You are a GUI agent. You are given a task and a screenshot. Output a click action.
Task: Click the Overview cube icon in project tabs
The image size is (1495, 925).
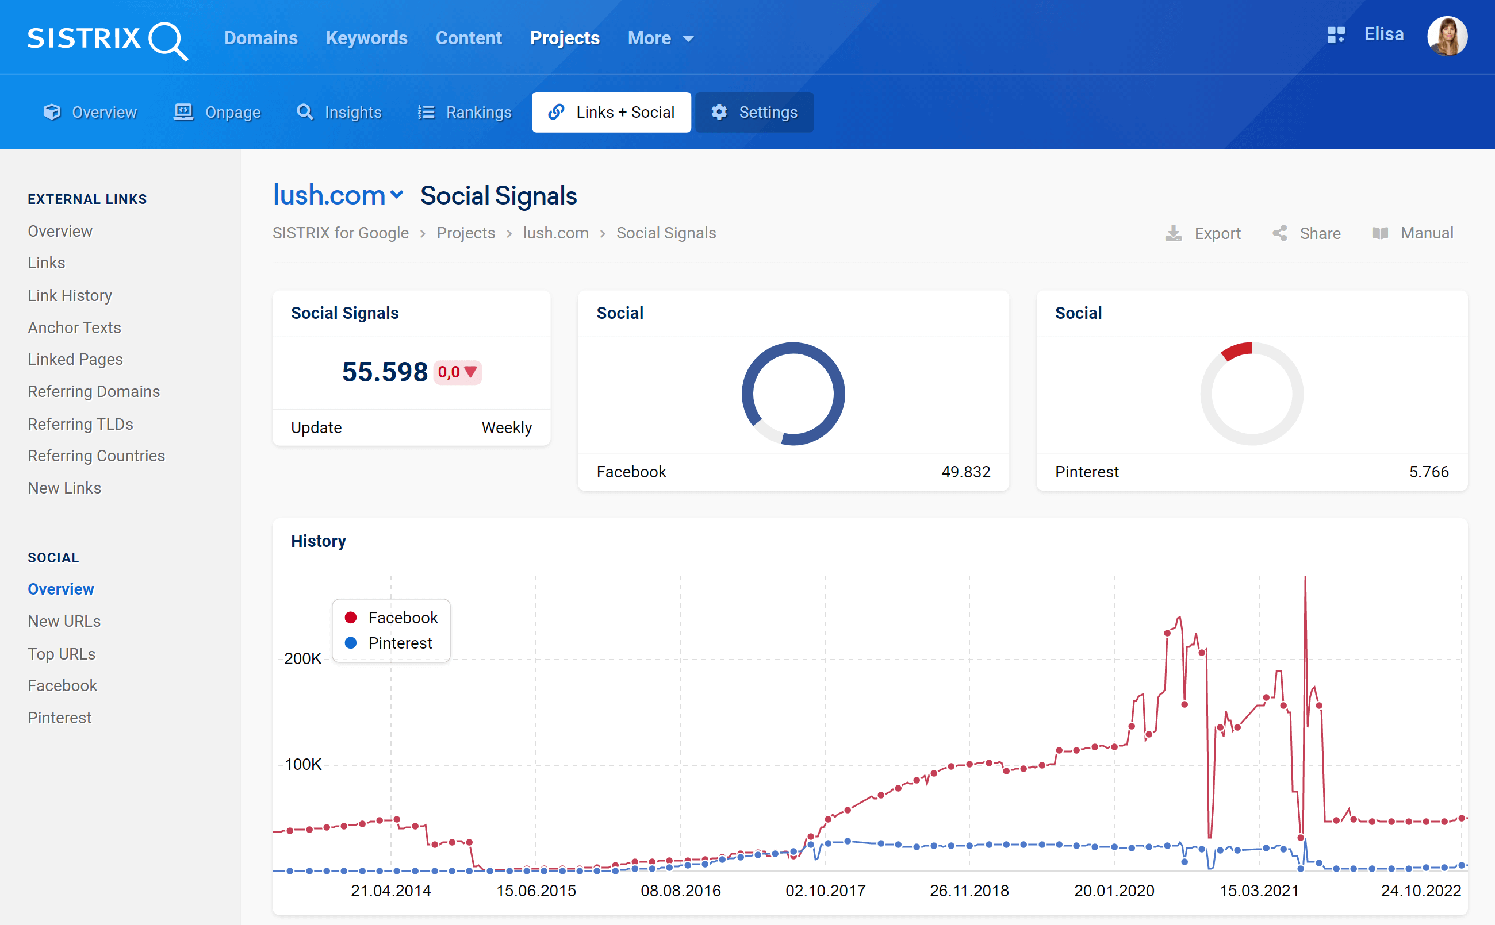pos(52,112)
